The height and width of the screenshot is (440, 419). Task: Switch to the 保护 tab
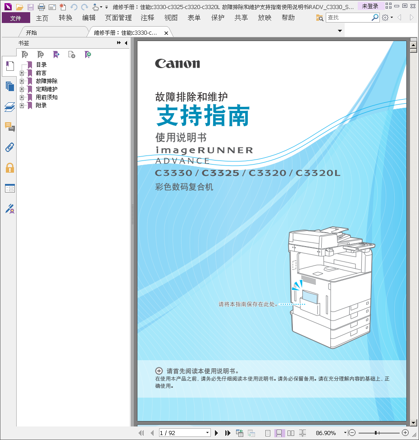218,18
